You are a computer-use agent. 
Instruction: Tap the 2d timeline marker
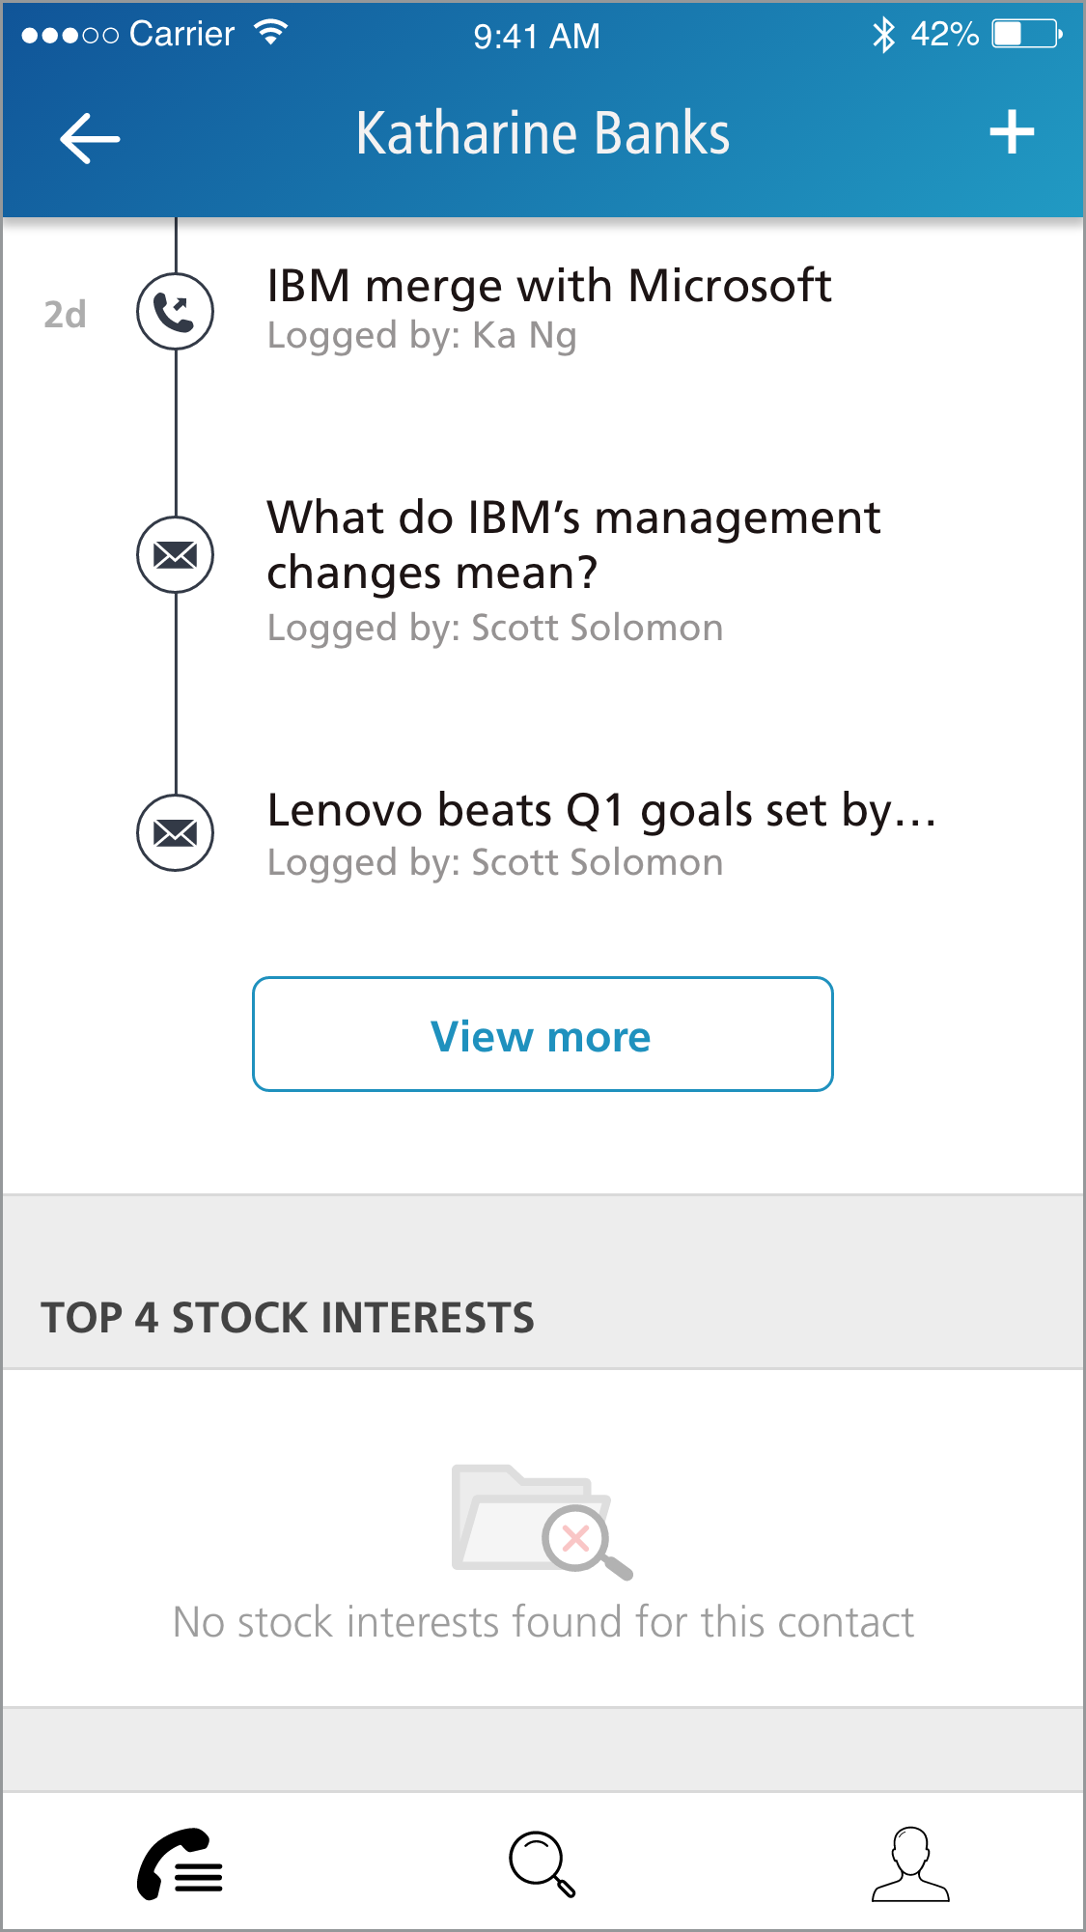click(x=65, y=315)
